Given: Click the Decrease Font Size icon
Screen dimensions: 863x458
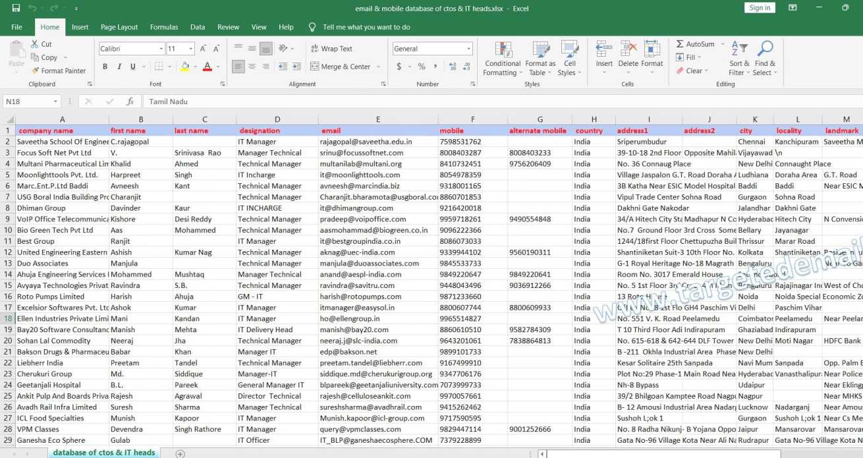Looking at the screenshot, I should click(217, 49).
